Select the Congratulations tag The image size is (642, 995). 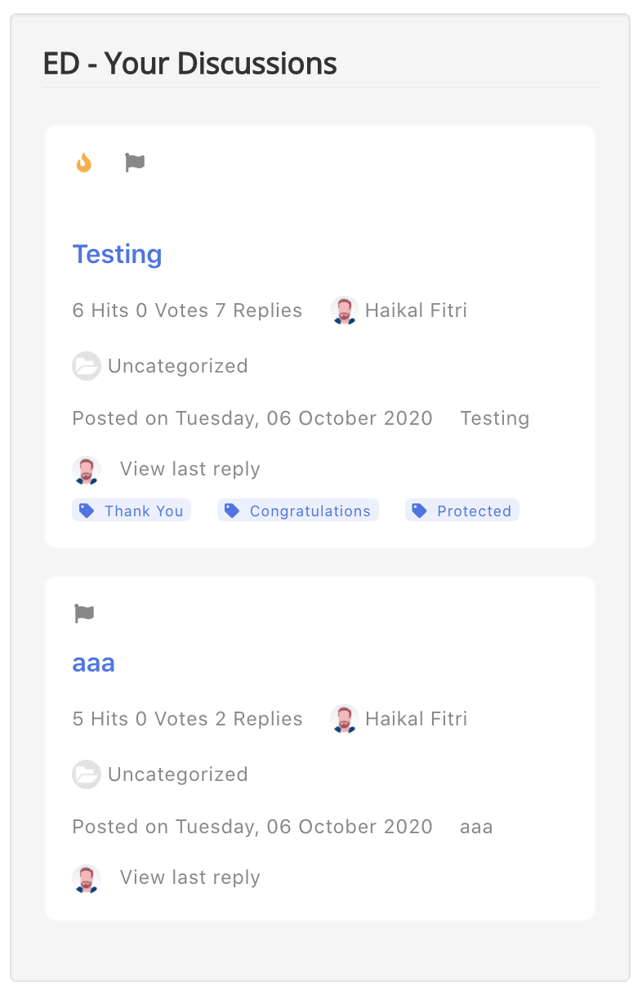point(298,511)
